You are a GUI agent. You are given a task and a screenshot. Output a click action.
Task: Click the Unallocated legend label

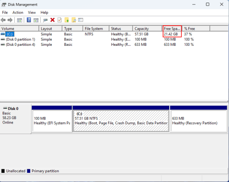click(16, 171)
